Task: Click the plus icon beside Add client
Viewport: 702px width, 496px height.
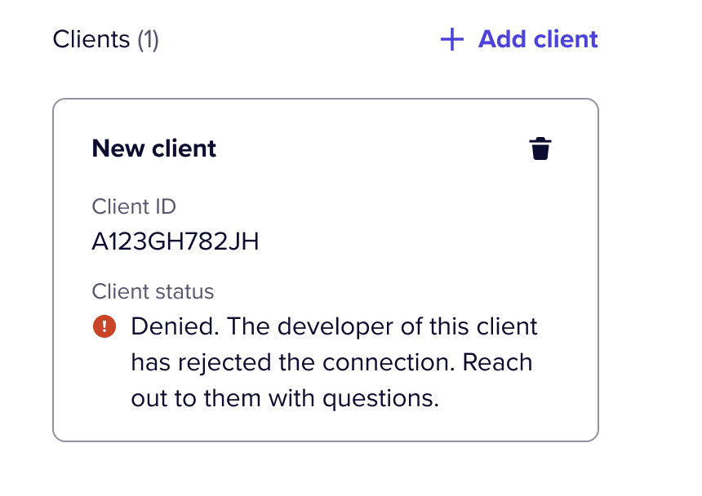Action: (x=452, y=39)
